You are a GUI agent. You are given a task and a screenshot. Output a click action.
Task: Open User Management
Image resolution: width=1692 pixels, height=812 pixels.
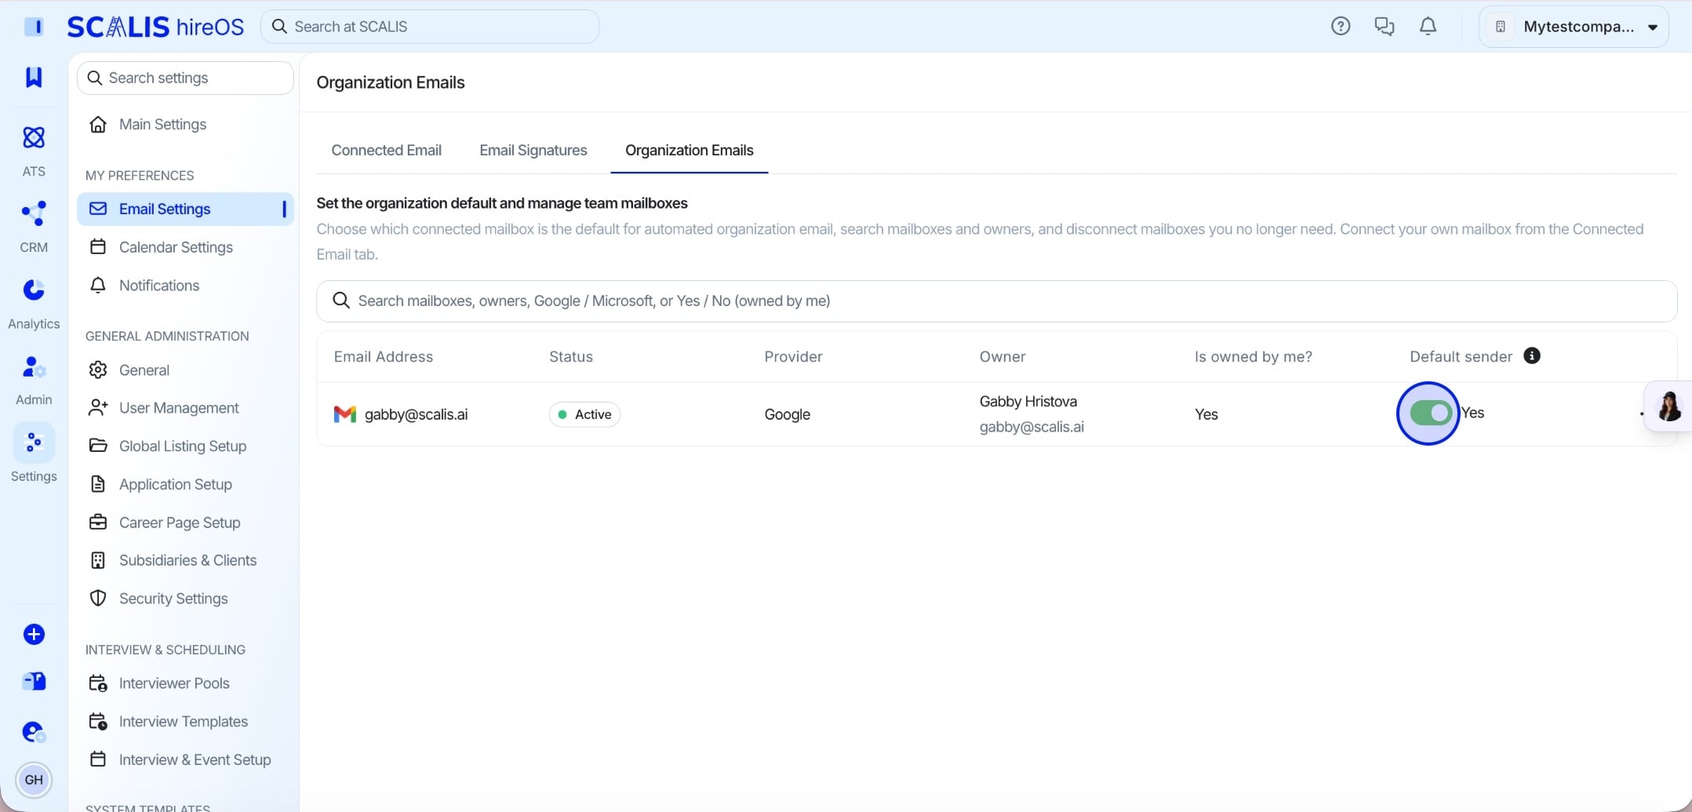point(179,408)
